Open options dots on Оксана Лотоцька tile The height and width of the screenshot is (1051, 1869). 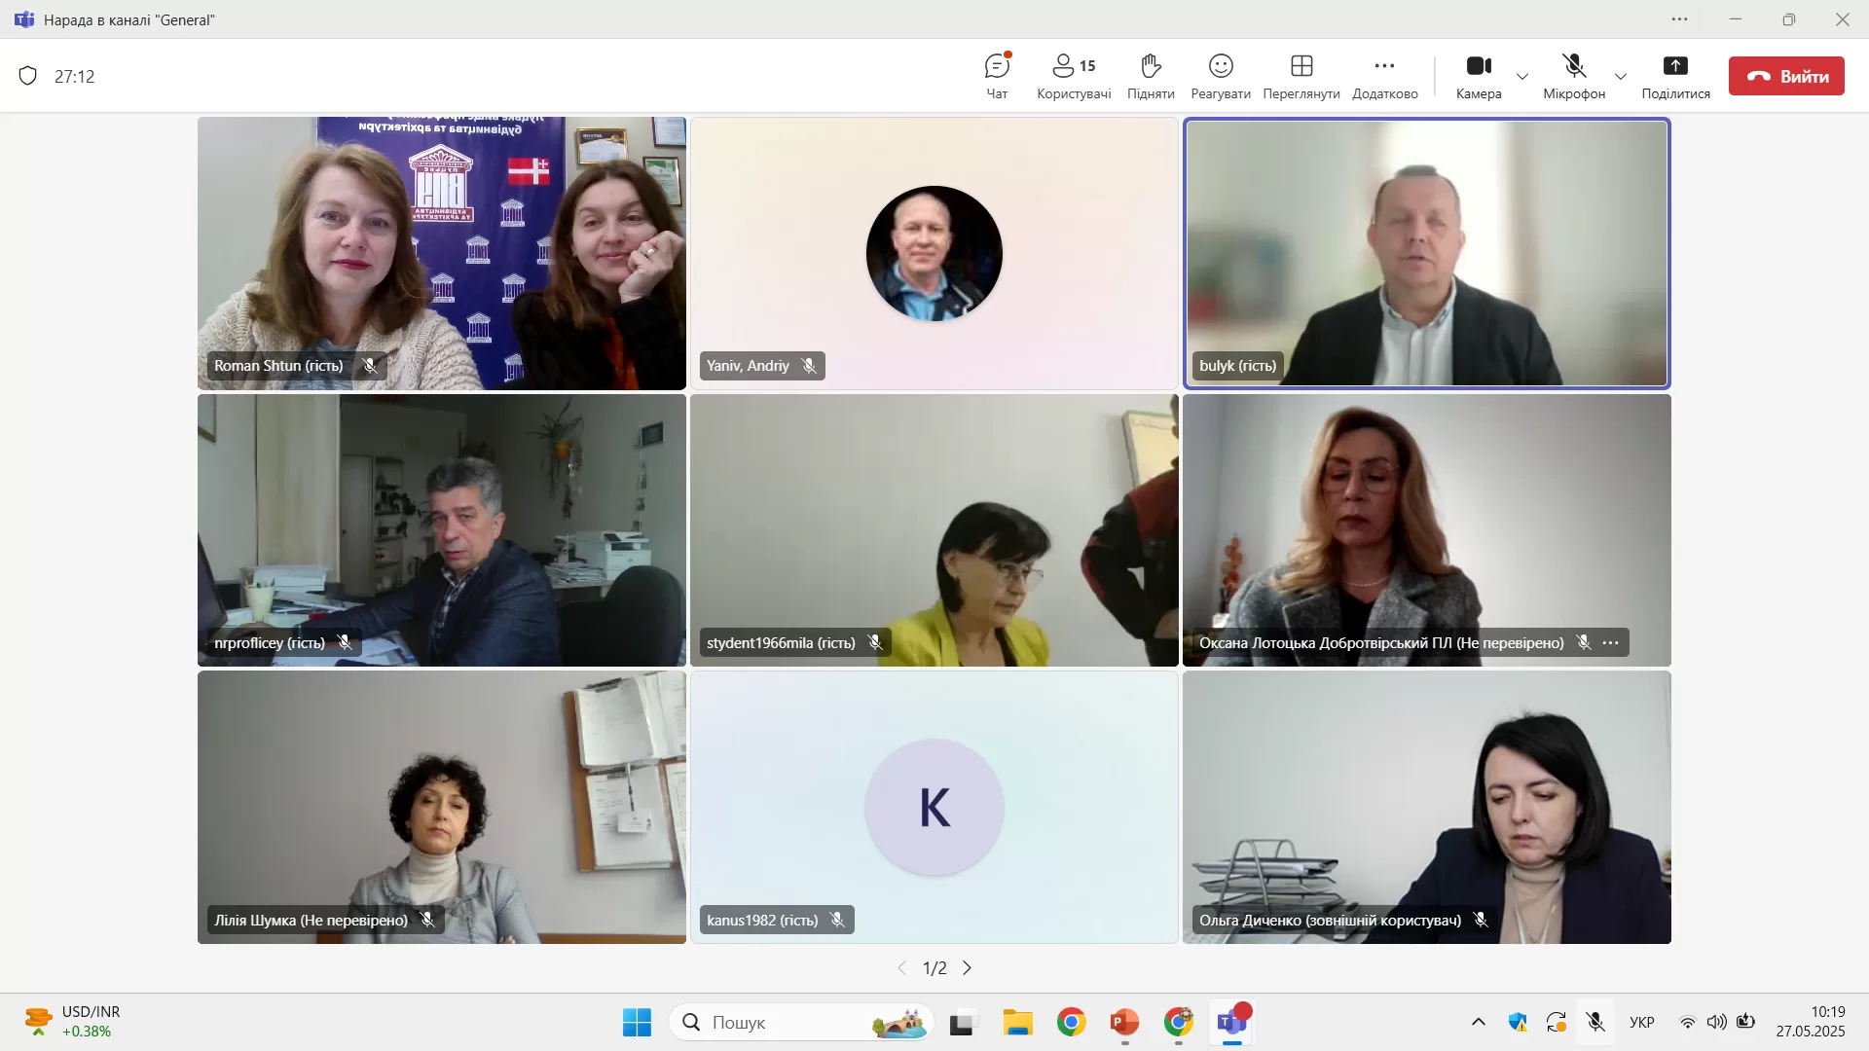click(x=1611, y=642)
